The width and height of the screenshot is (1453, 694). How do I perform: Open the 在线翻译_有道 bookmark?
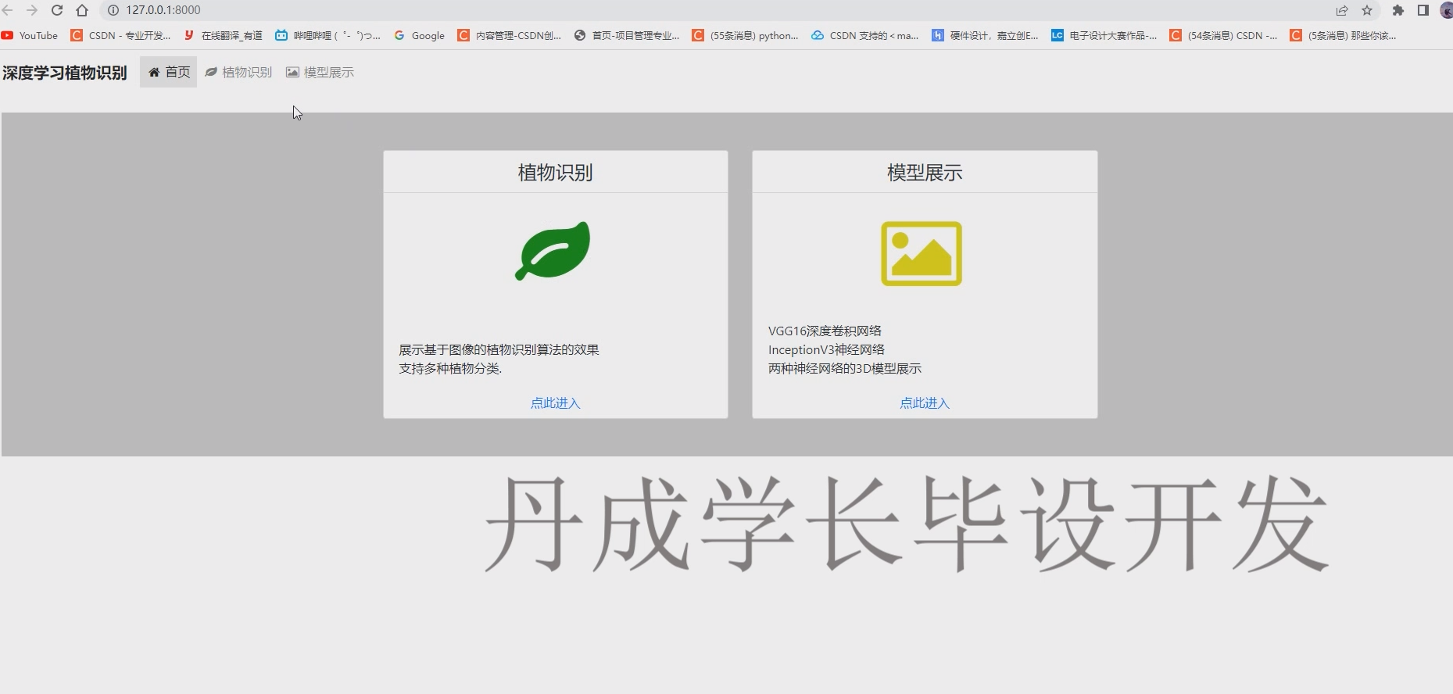(223, 35)
